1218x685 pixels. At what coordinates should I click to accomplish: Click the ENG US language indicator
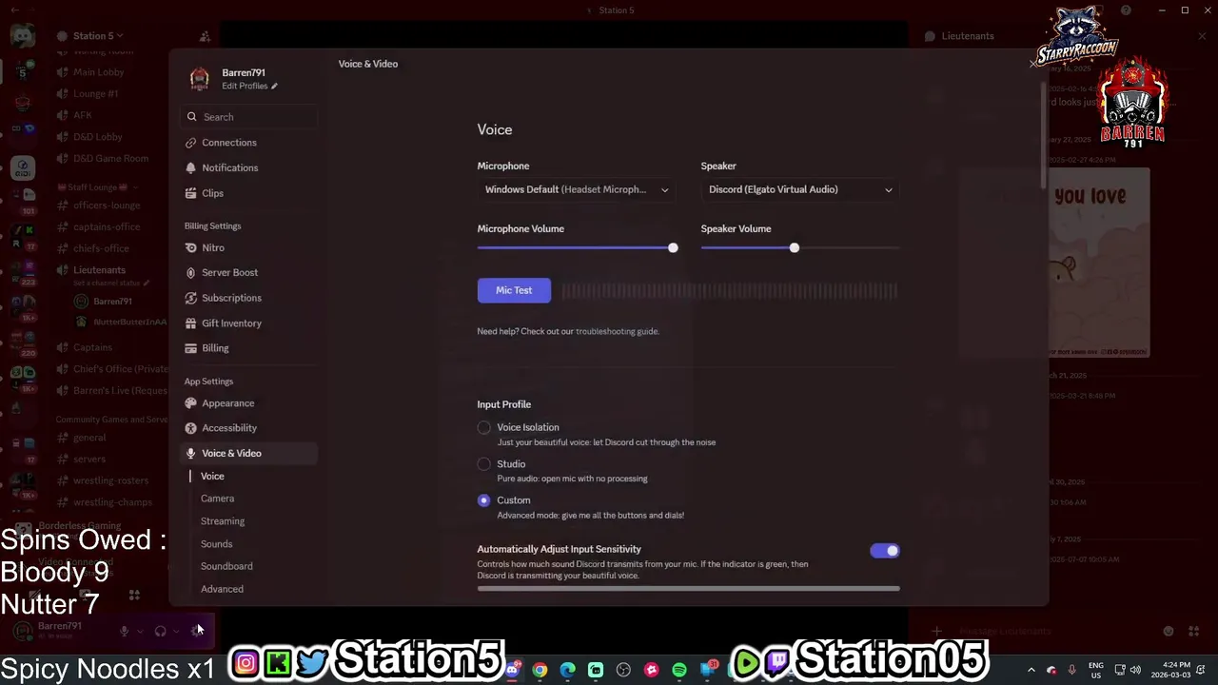1096,670
